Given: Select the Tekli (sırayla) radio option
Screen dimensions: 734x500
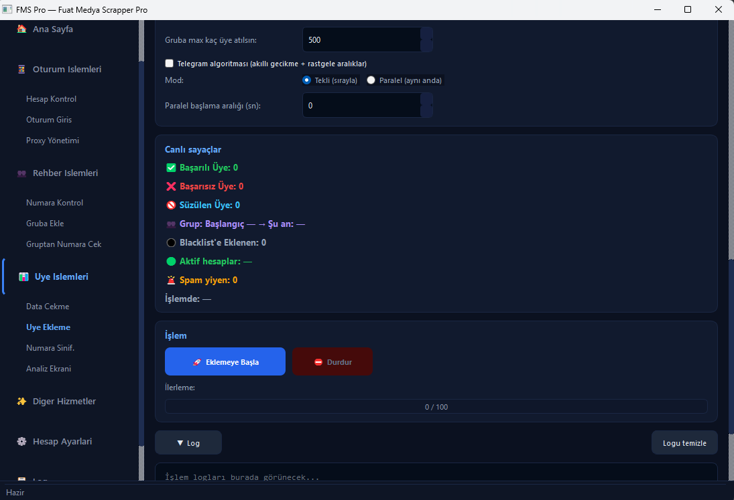Looking at the screenshot, I should (307, 80).
